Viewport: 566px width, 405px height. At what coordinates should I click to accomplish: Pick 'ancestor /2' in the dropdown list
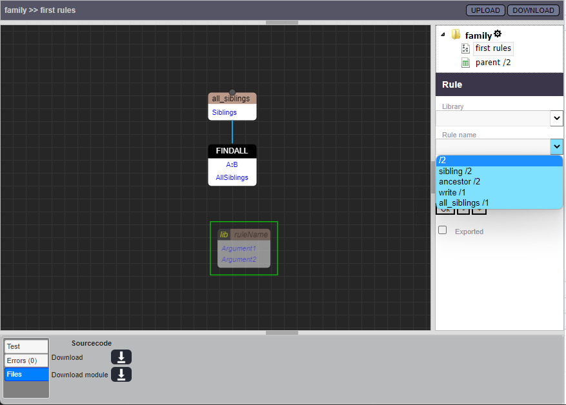pos(460,182)
